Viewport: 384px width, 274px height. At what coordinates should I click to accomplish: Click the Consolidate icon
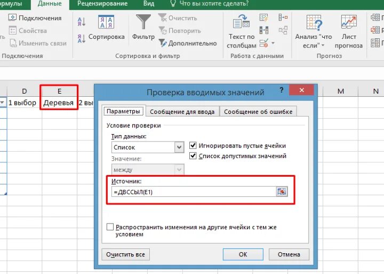pyautogui.click(x=283, y=18)
